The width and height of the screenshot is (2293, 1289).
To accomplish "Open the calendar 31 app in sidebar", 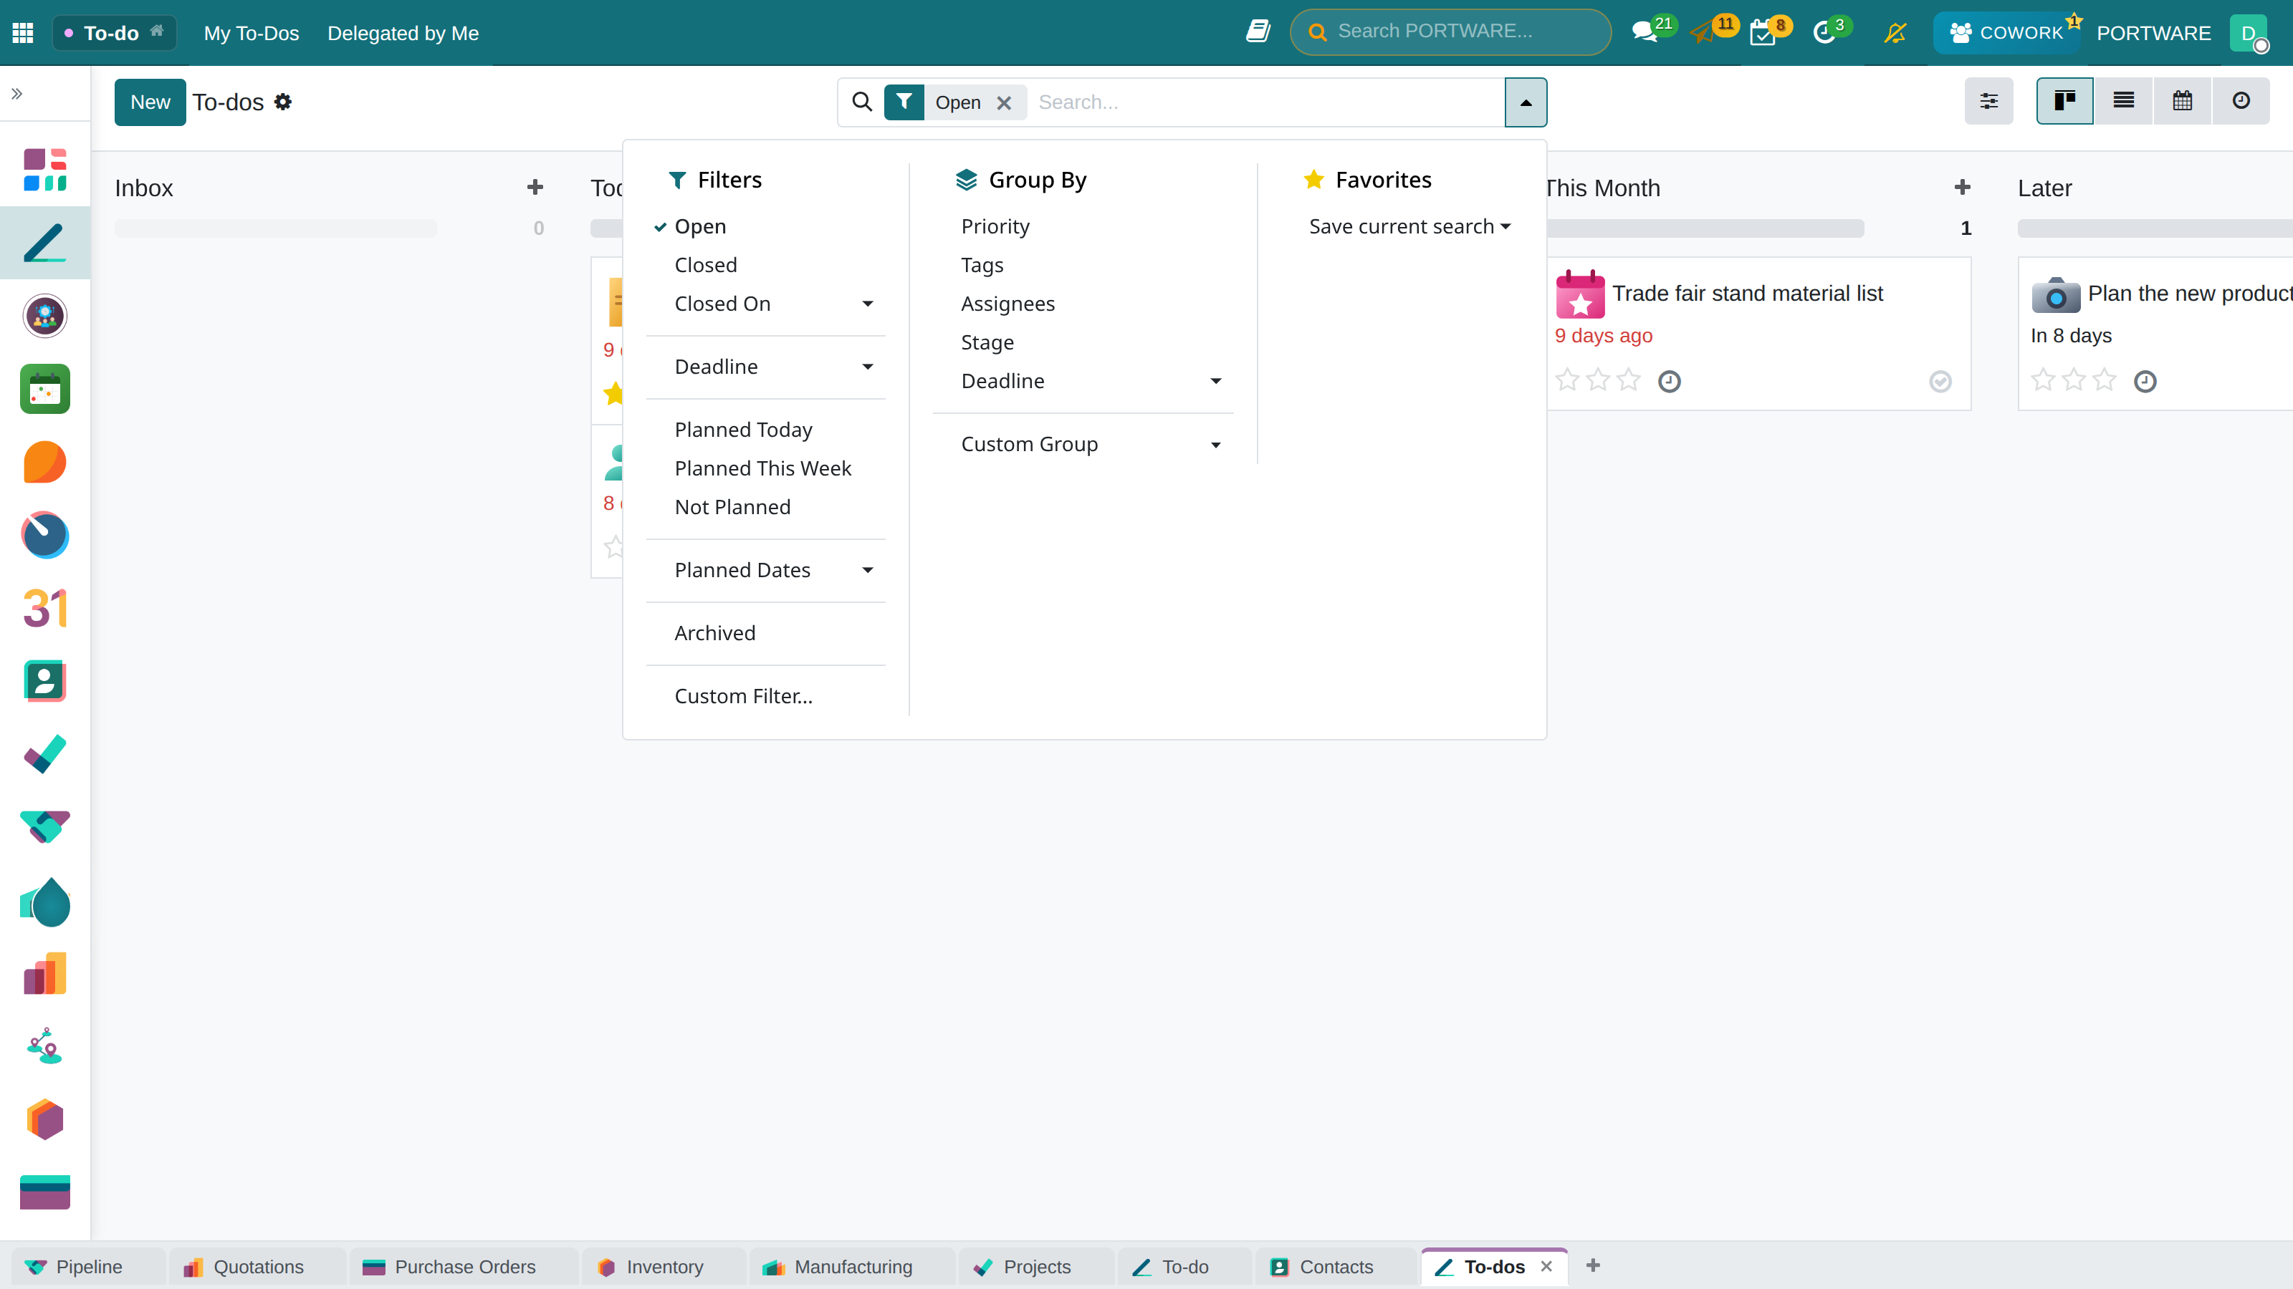I will pos(44,609).
